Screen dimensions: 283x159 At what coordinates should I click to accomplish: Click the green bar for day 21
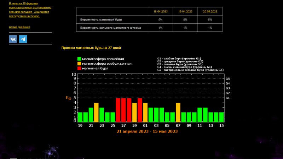click(x=91, y=115)
